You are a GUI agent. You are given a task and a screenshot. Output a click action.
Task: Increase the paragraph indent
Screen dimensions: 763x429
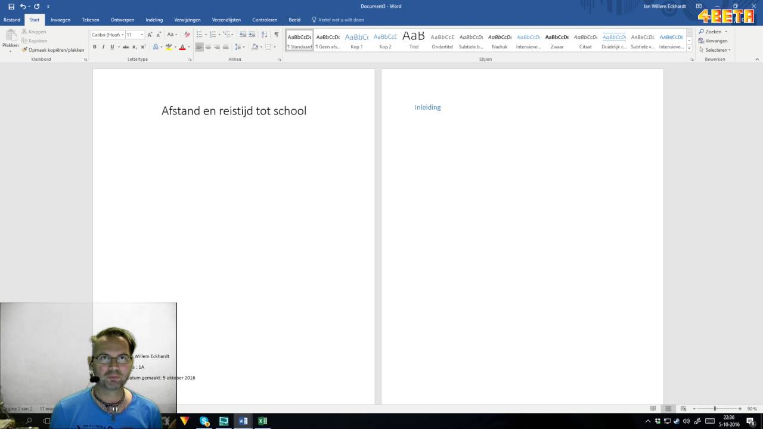[x=252, y=35]
